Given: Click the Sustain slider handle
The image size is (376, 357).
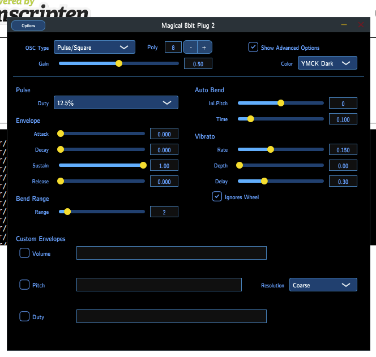Looking at the screenshot, I should click(x=143, y=165).
